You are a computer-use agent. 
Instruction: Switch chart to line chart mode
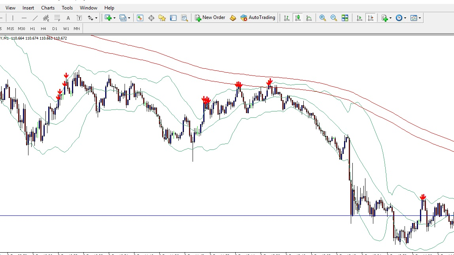tap(308, 18)
